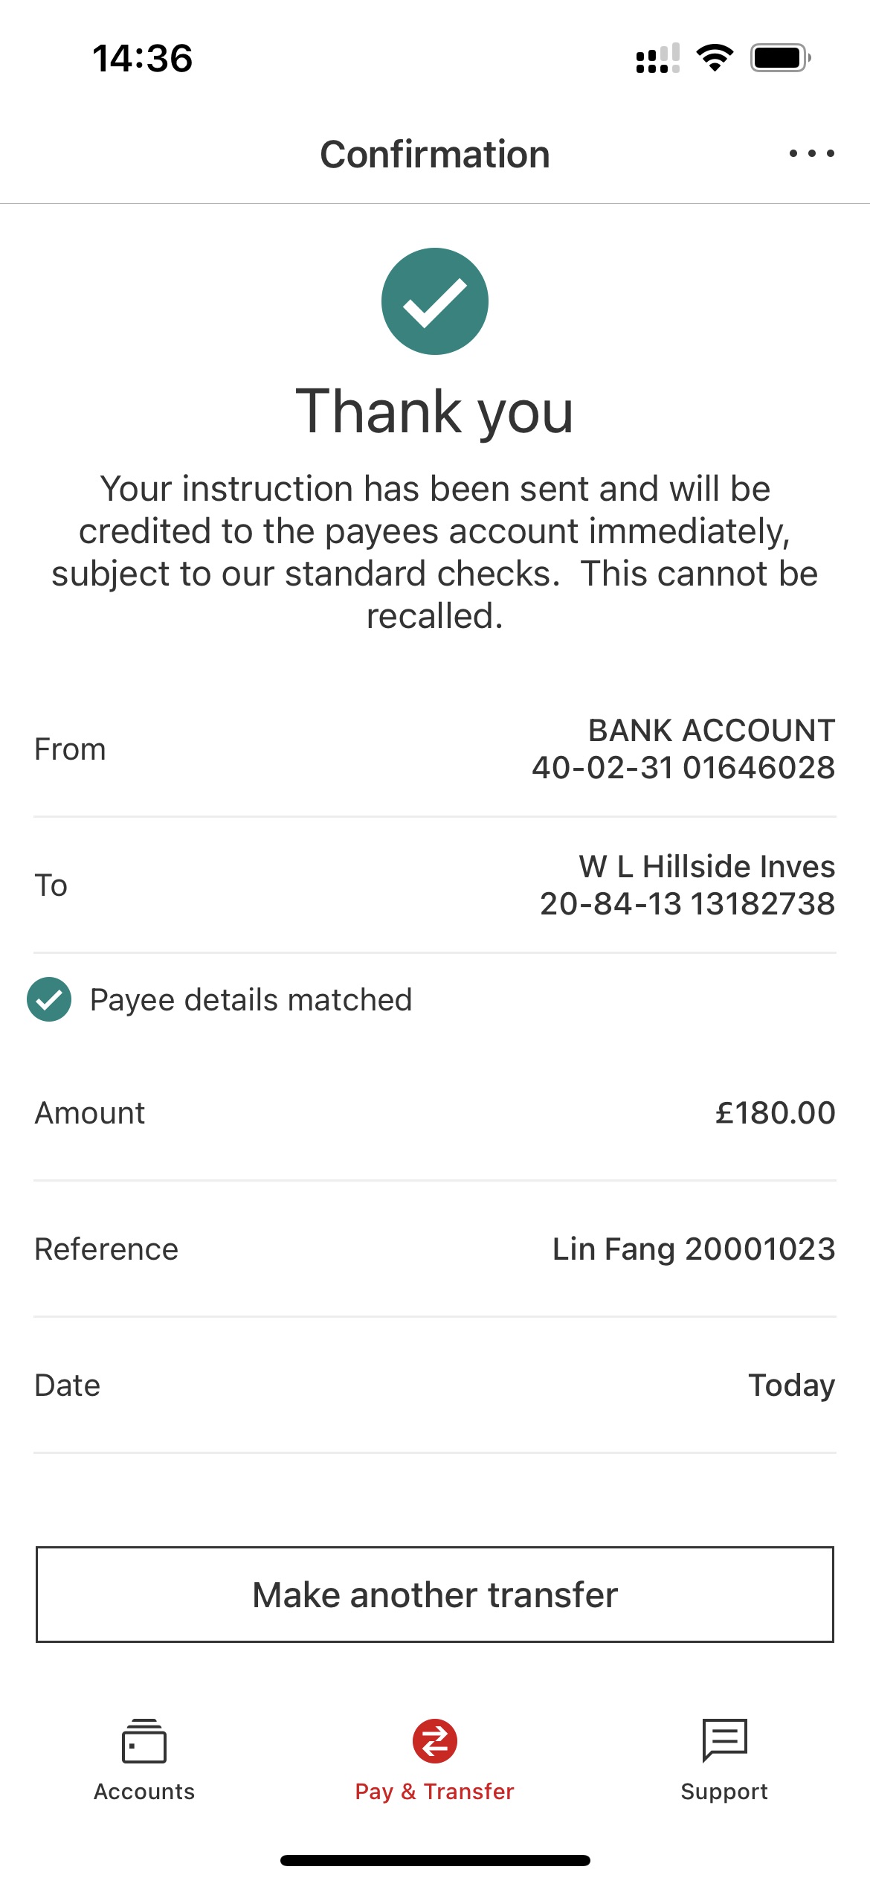Tap the home indicator bar
Screen dimensions: 870x1884
coord(435,1860)
